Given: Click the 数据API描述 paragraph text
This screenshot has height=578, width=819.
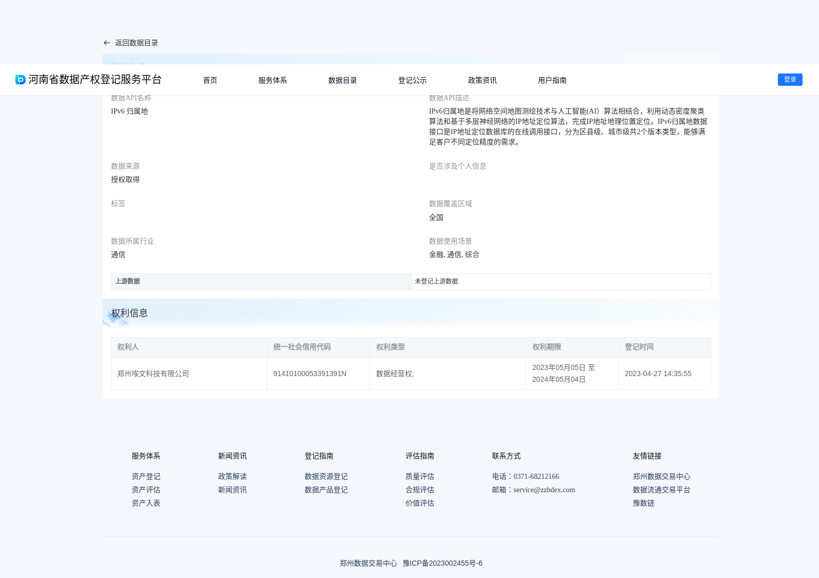Looking at the screenshot, I should click(568, 127).
